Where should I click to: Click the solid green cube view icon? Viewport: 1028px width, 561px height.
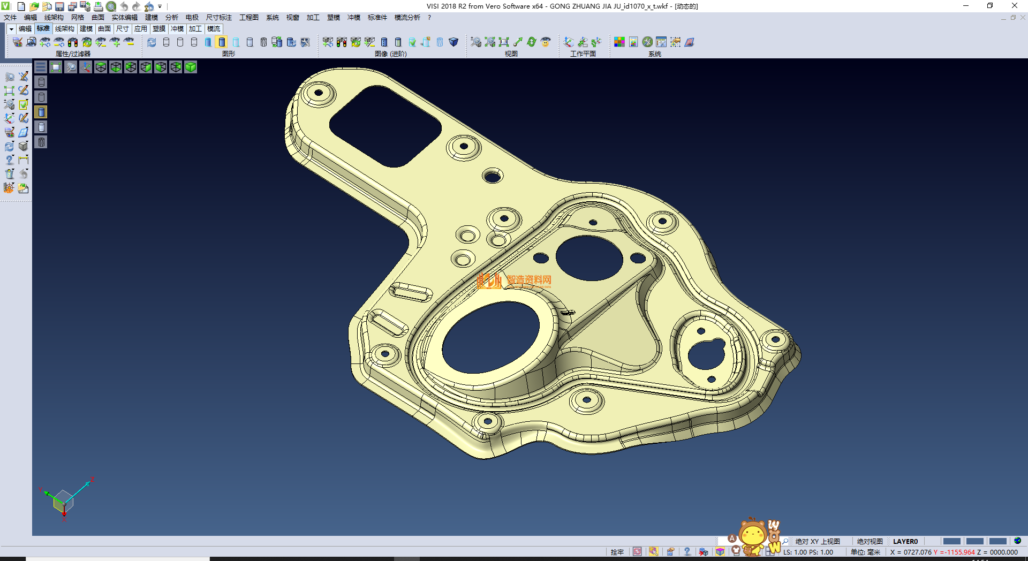click(191, 67)
